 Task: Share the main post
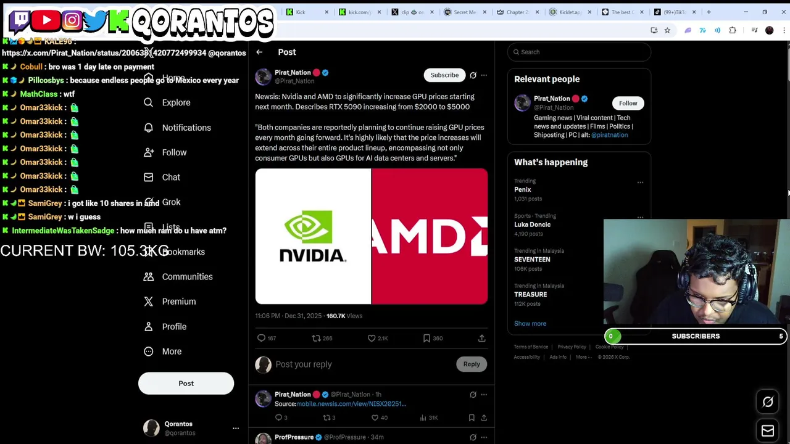point(481,338)
